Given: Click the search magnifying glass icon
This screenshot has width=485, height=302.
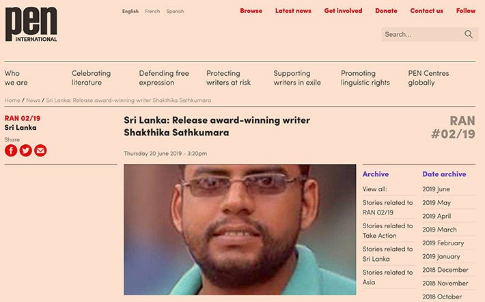Looking at the screenshot, I should coord(469,34).
